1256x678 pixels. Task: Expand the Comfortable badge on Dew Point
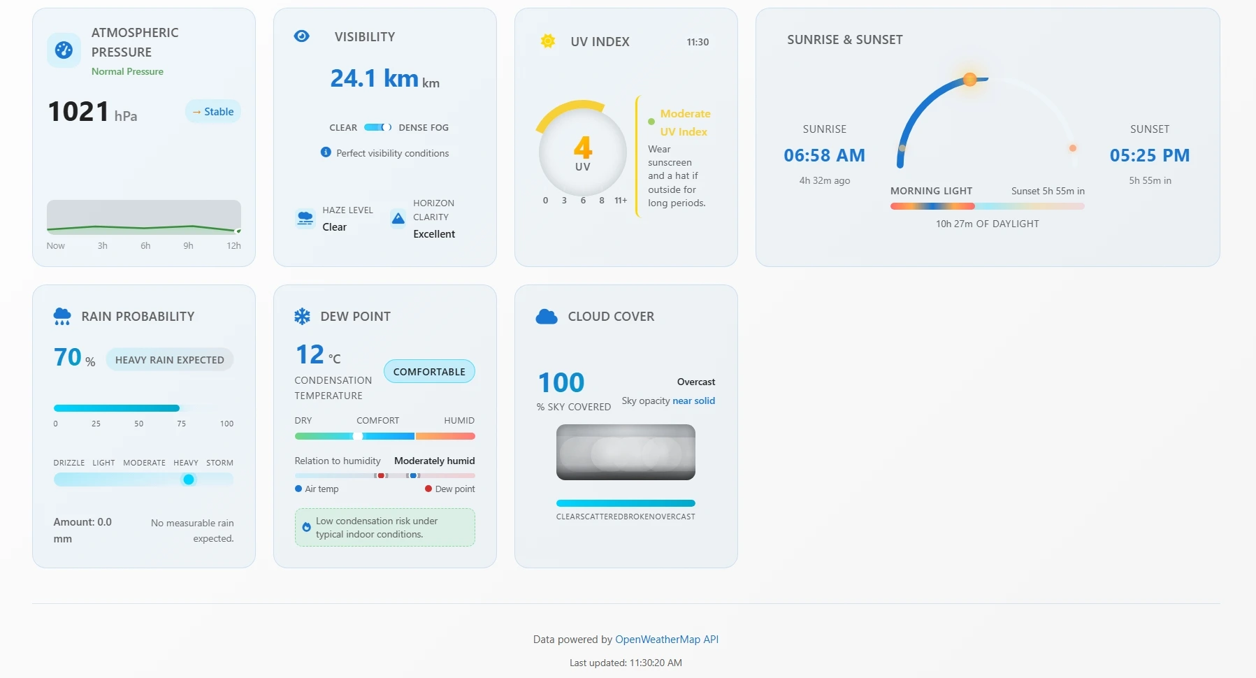pyautogui.click(x=429, y=371)
